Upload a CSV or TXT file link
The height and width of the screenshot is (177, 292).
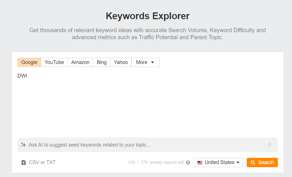click(42, 162)
